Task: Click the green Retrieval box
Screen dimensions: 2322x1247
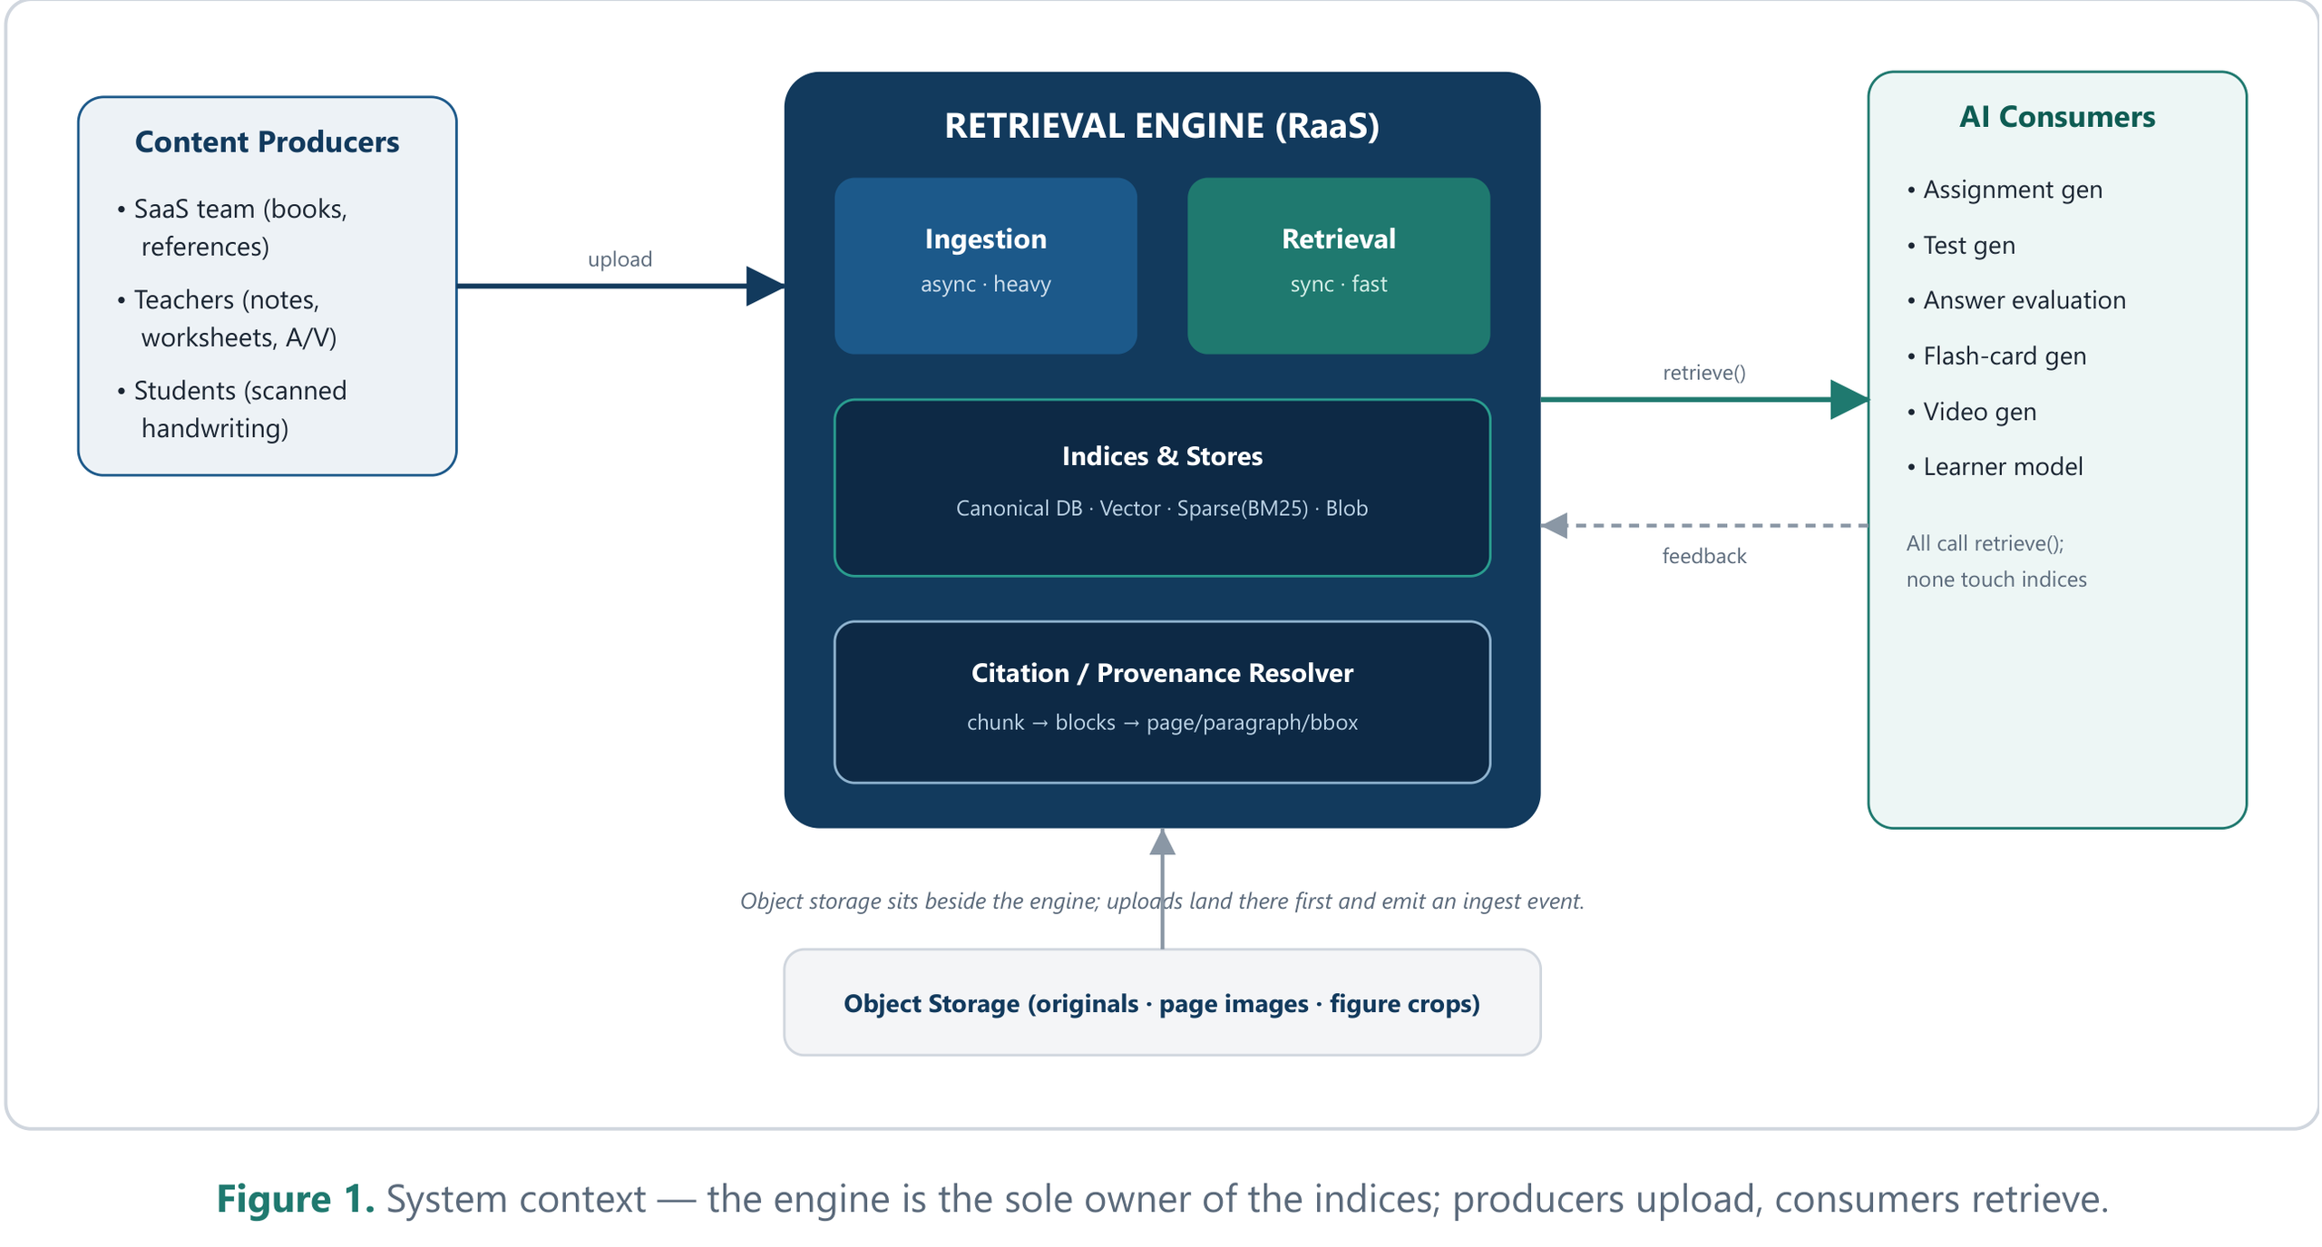Action: click(1338, 266)
